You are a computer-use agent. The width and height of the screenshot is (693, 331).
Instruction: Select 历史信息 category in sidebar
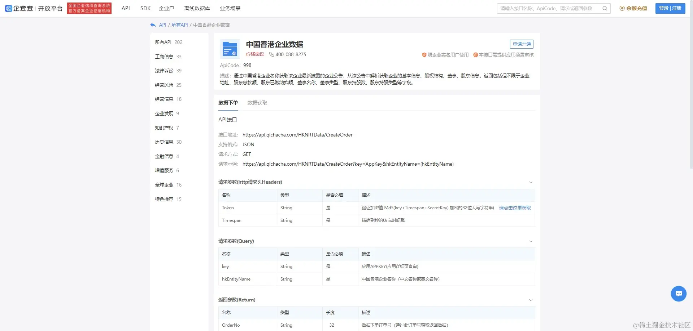[168, 142]
